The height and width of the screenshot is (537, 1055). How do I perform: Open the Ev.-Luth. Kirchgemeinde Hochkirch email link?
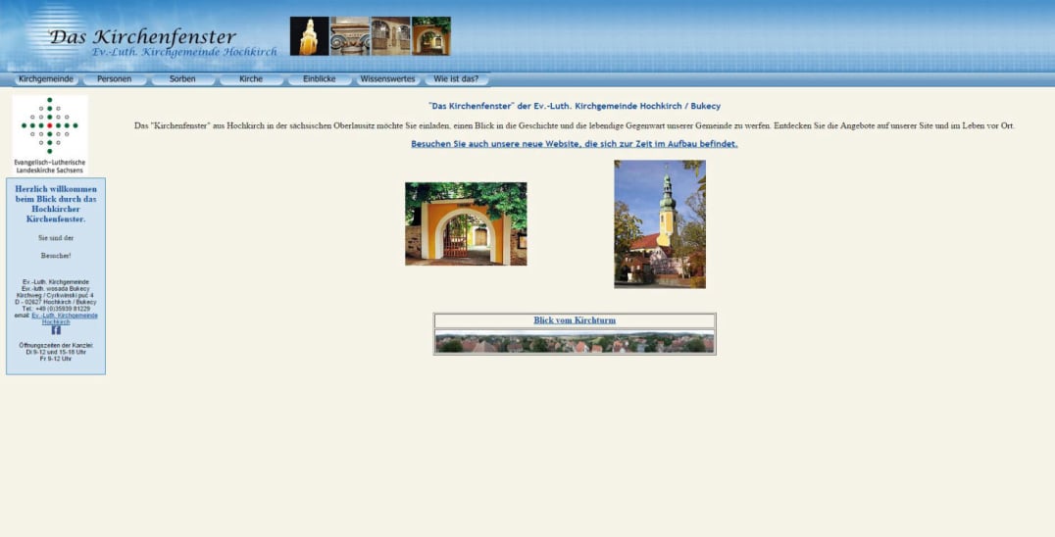pos(65,318)
